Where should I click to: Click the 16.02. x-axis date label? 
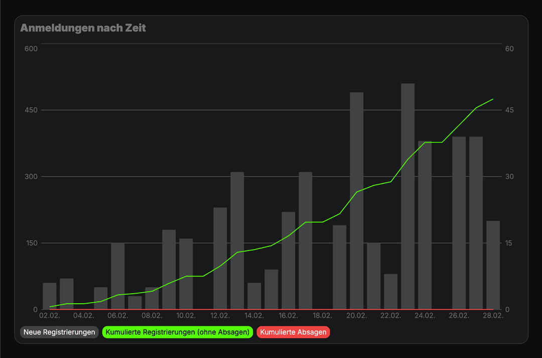pos(288,316)
